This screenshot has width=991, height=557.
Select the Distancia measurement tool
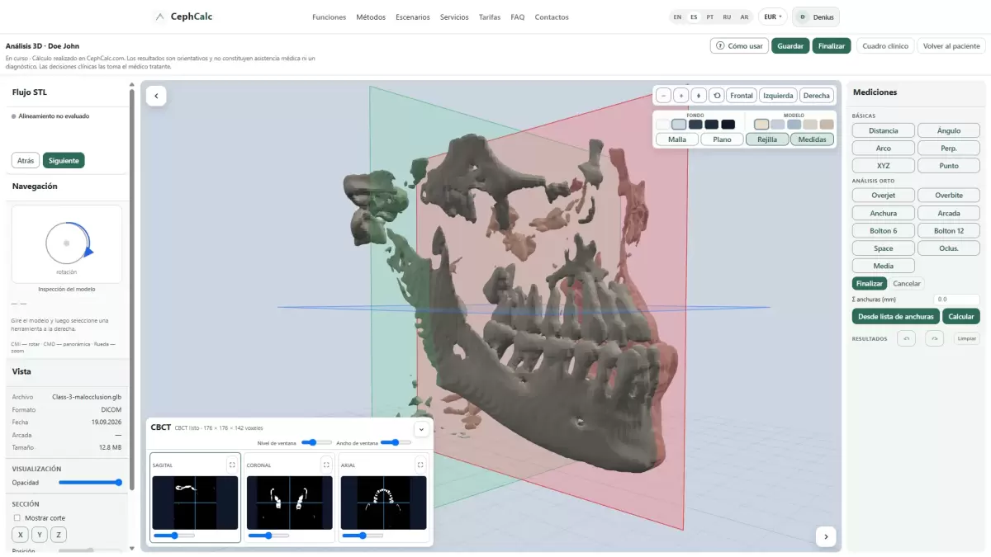884,130
